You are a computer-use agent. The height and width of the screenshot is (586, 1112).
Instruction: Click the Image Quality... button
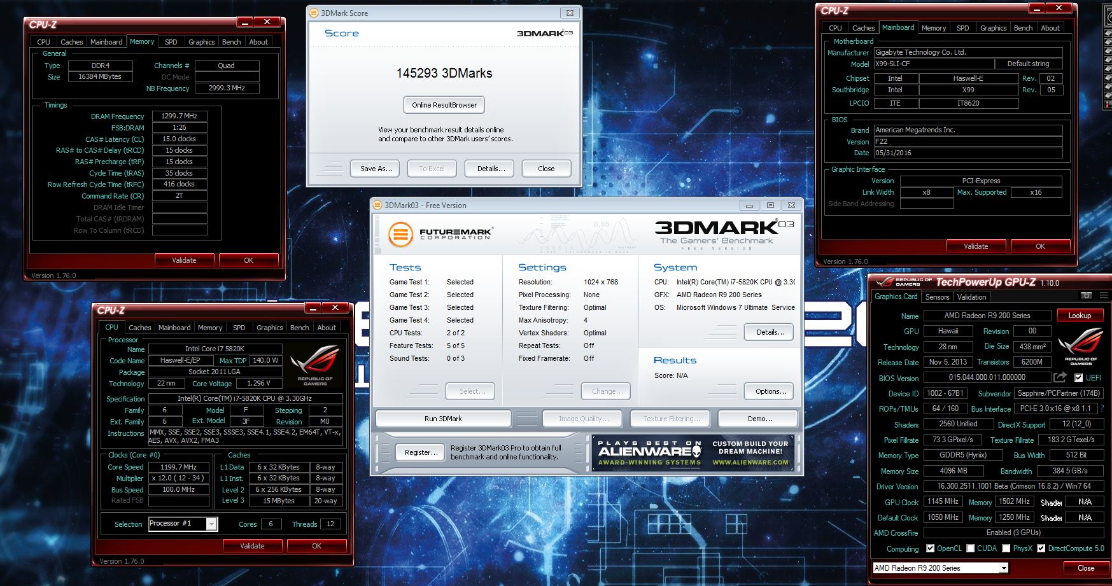pyautogui.click(x=584, y=419)
